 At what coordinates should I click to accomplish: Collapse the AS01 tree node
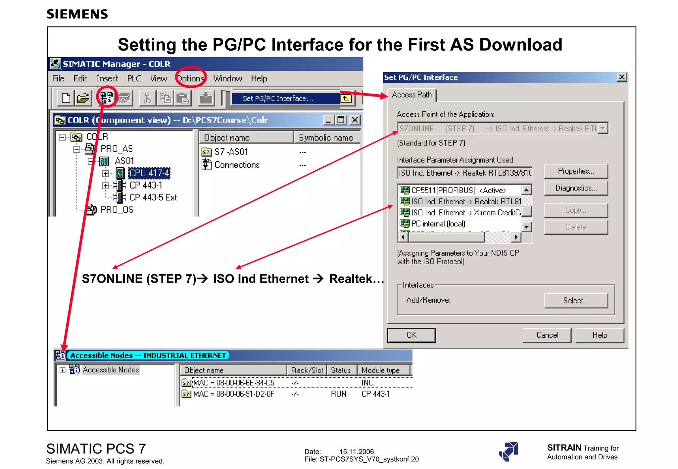point(90,161)
